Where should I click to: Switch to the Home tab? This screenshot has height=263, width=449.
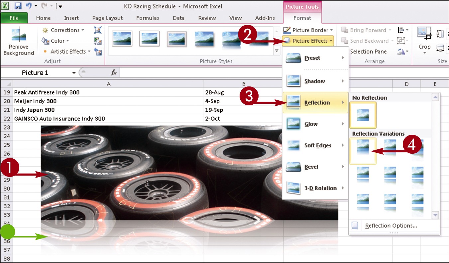tap(44, 18)
